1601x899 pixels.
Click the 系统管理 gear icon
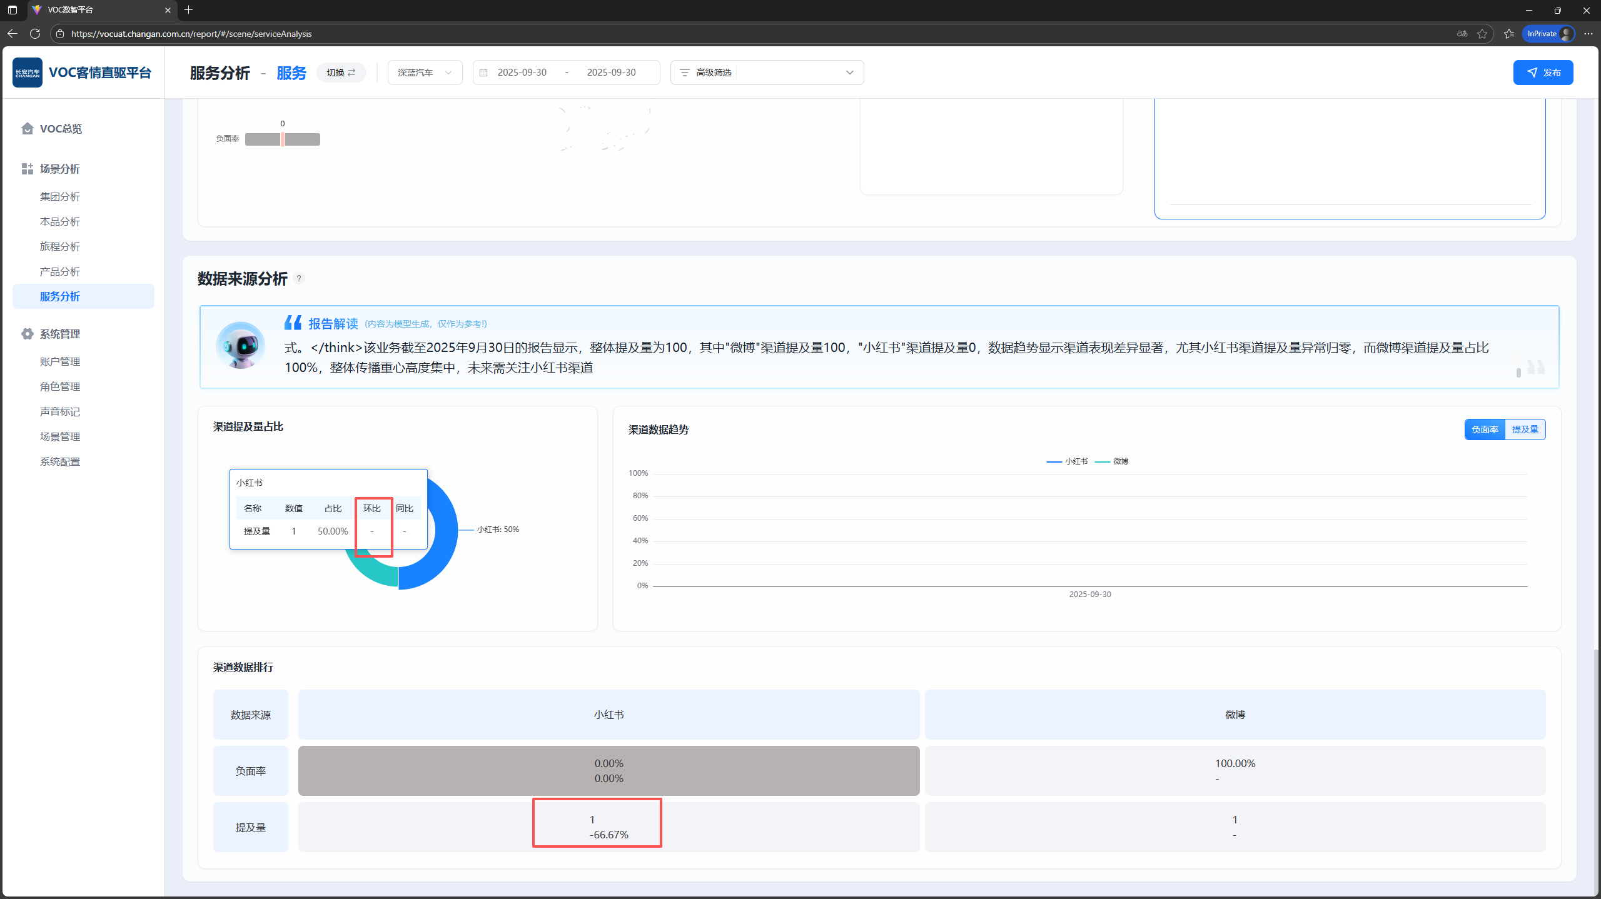(x=27, y=334)
